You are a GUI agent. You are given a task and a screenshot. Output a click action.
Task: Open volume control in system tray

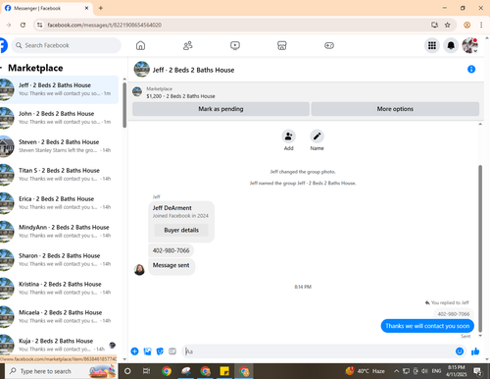point(424,371)
